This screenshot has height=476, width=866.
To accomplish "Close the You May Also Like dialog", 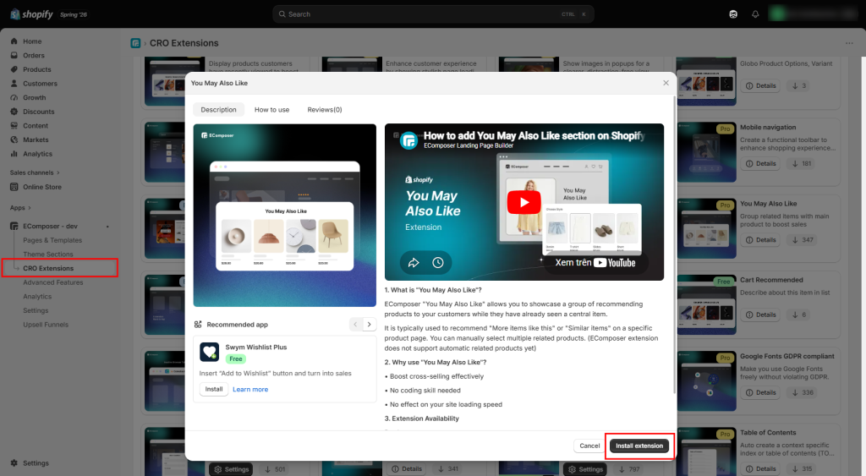I will tap(666, 83).
